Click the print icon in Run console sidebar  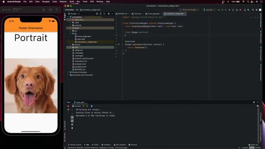click(x=72, y=125)
